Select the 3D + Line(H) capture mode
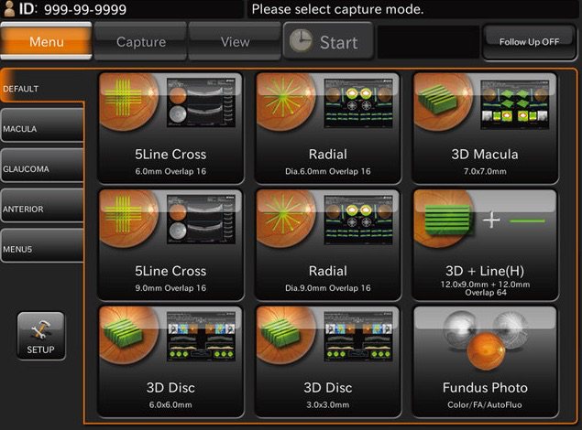Viewport: 582px width, 430px height. (x=485, y=245)
